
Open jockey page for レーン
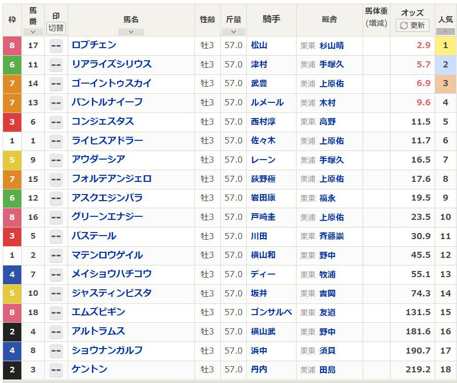pos(263,160)
